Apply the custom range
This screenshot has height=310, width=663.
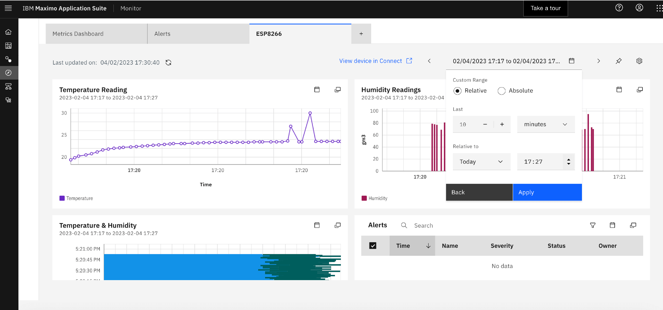(547, 192)
